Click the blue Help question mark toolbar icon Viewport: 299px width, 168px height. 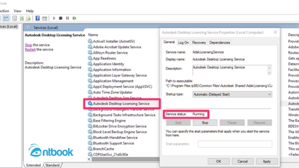[38, 18]
